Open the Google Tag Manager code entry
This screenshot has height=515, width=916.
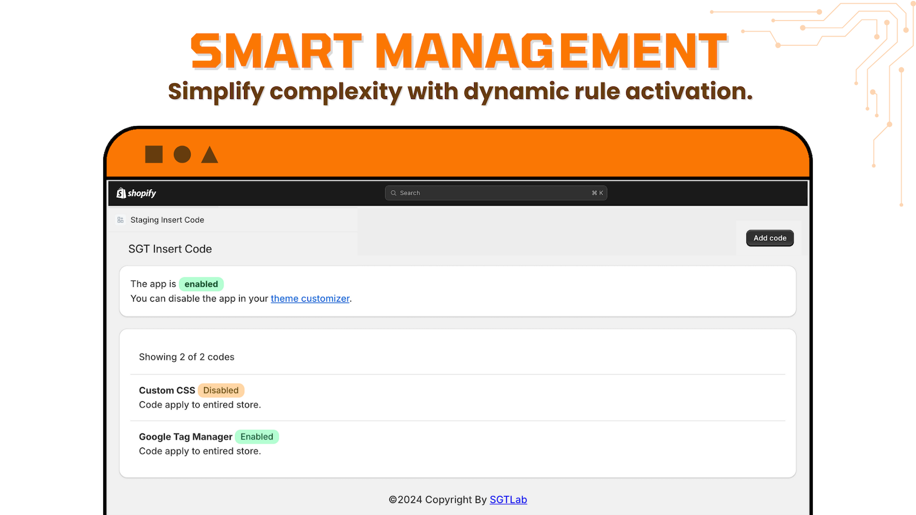(457, 444)
